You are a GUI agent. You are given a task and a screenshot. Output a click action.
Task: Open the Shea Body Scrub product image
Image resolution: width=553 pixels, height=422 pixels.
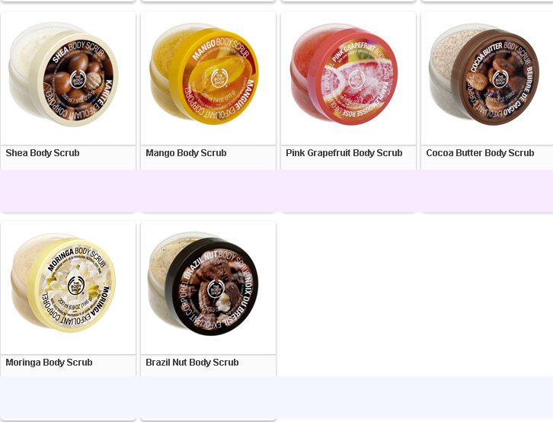click(63, 75)
